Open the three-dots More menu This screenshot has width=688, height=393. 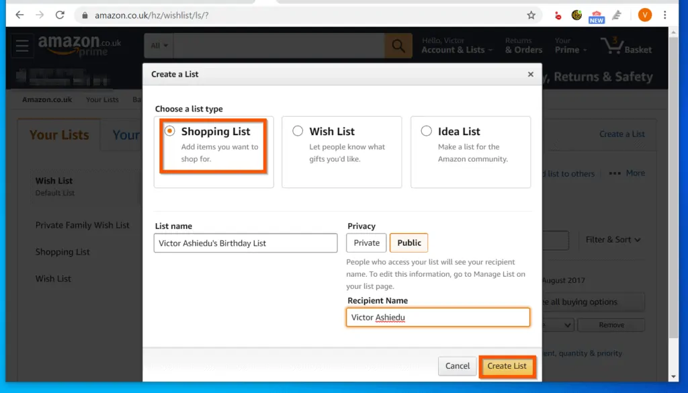[627, 173]
